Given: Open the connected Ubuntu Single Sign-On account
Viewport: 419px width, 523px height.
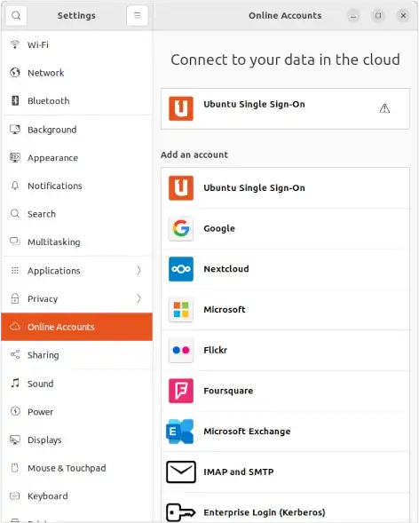Looking at the screenshot, I should click(285, 108).
